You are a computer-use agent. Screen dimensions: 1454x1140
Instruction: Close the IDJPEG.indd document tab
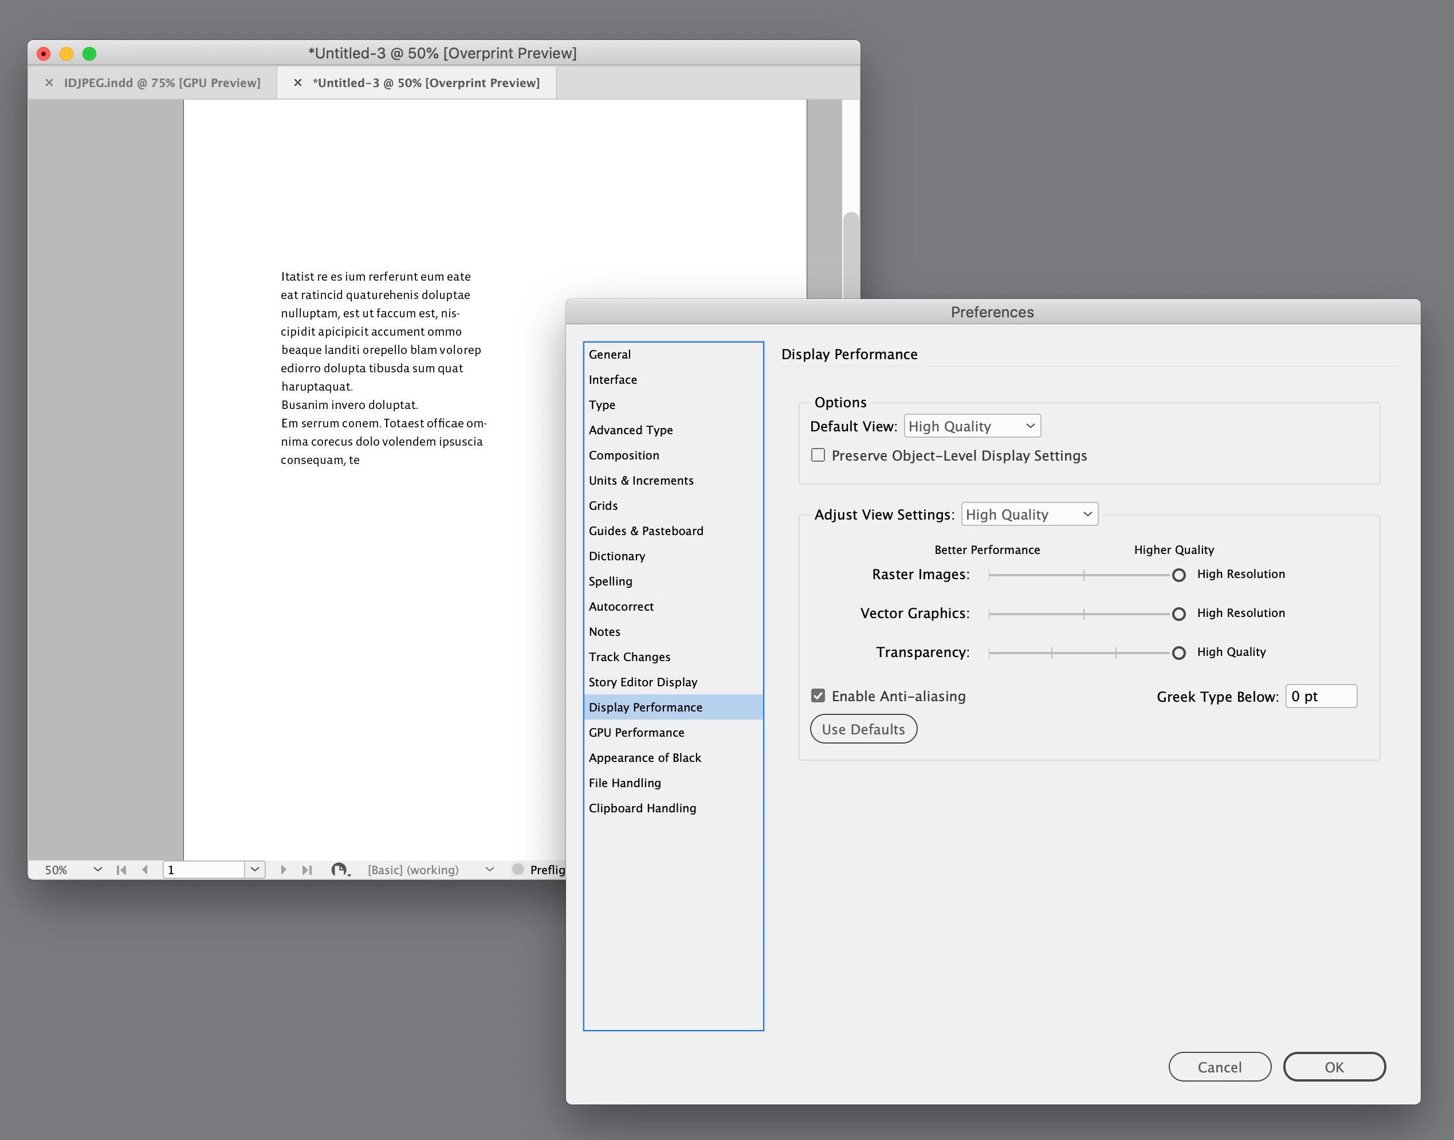(49, 82)
